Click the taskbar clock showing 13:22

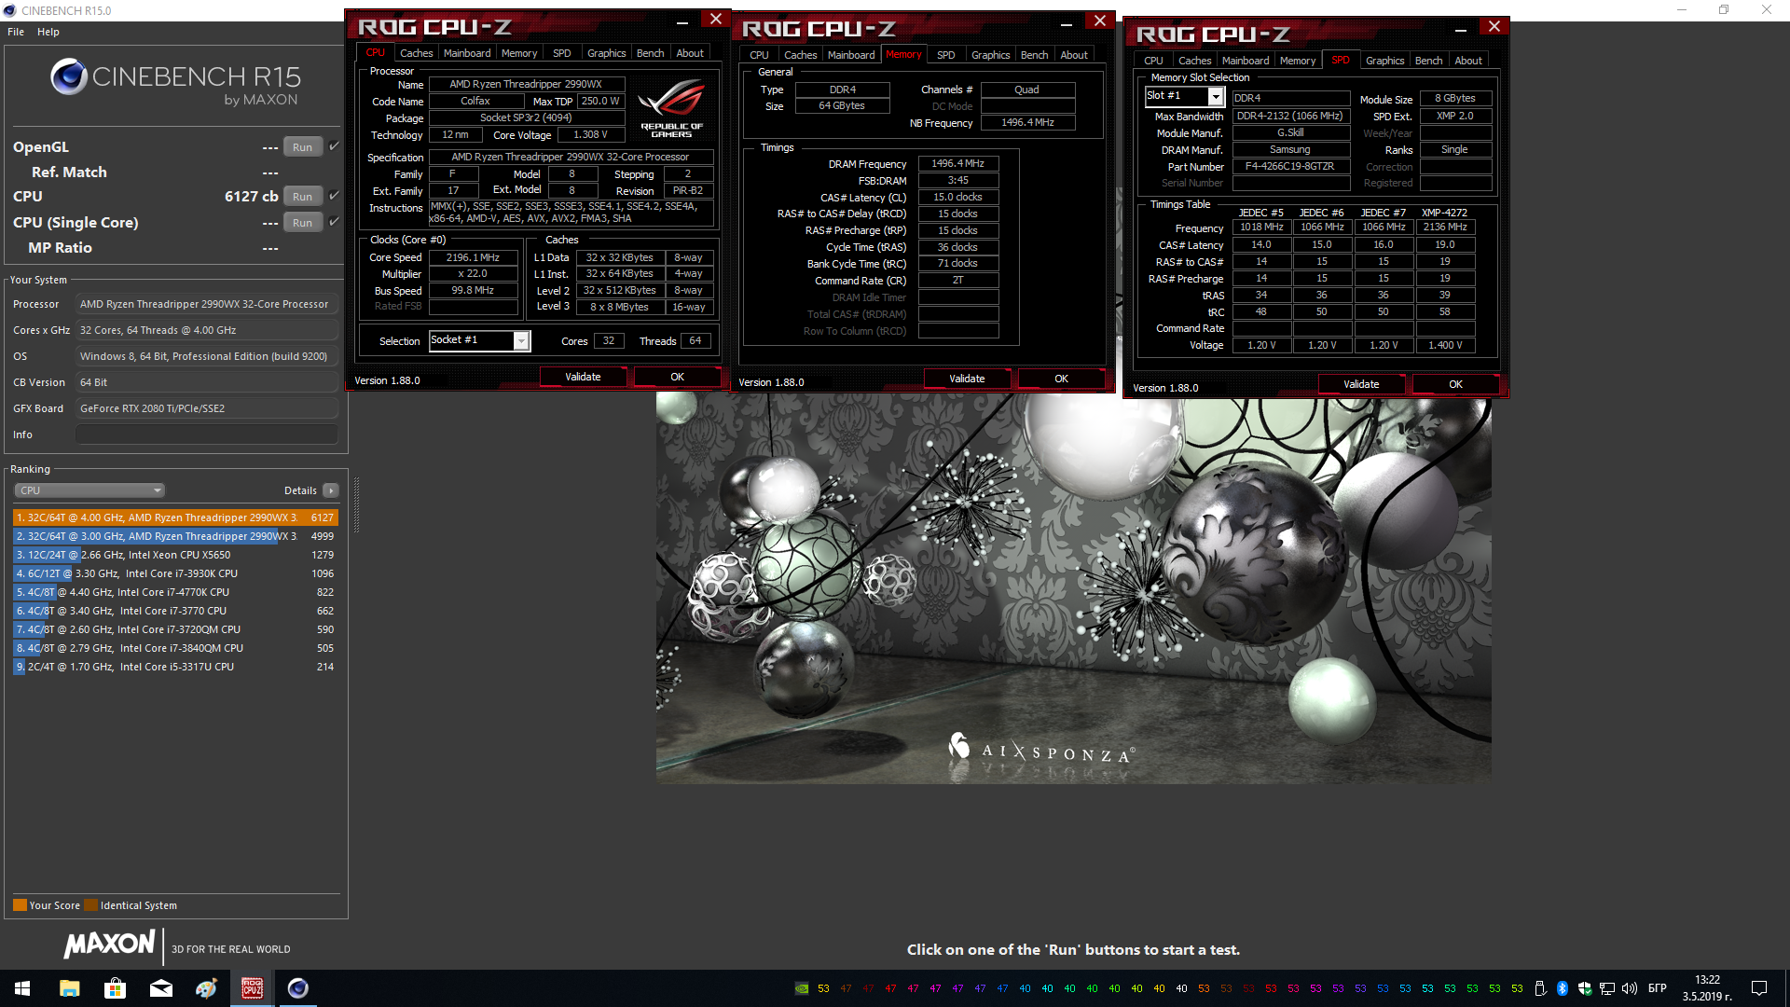pos(1706,988)
